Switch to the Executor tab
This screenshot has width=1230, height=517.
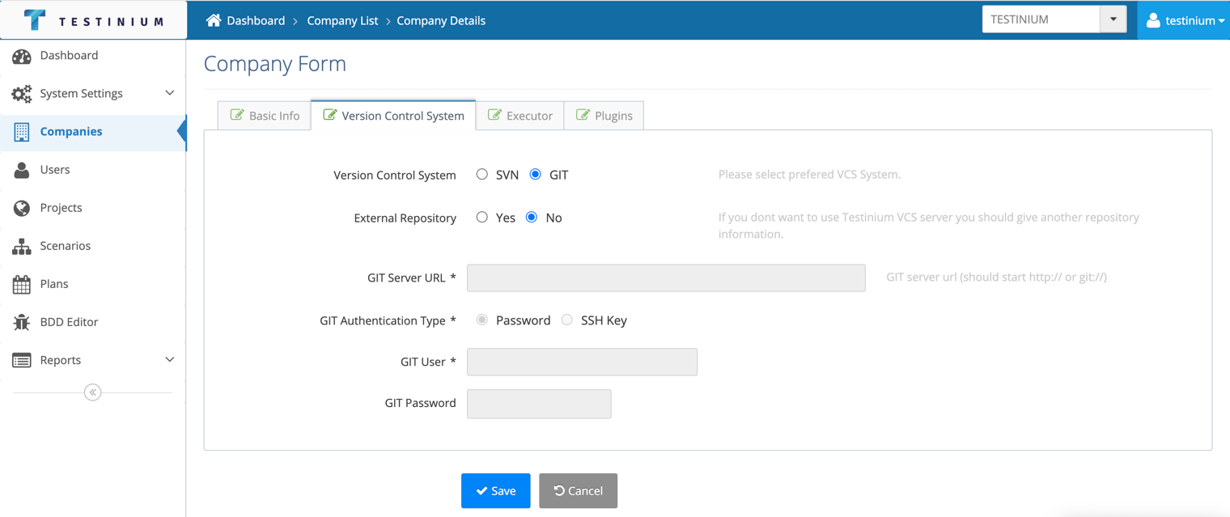click(520, 116)
